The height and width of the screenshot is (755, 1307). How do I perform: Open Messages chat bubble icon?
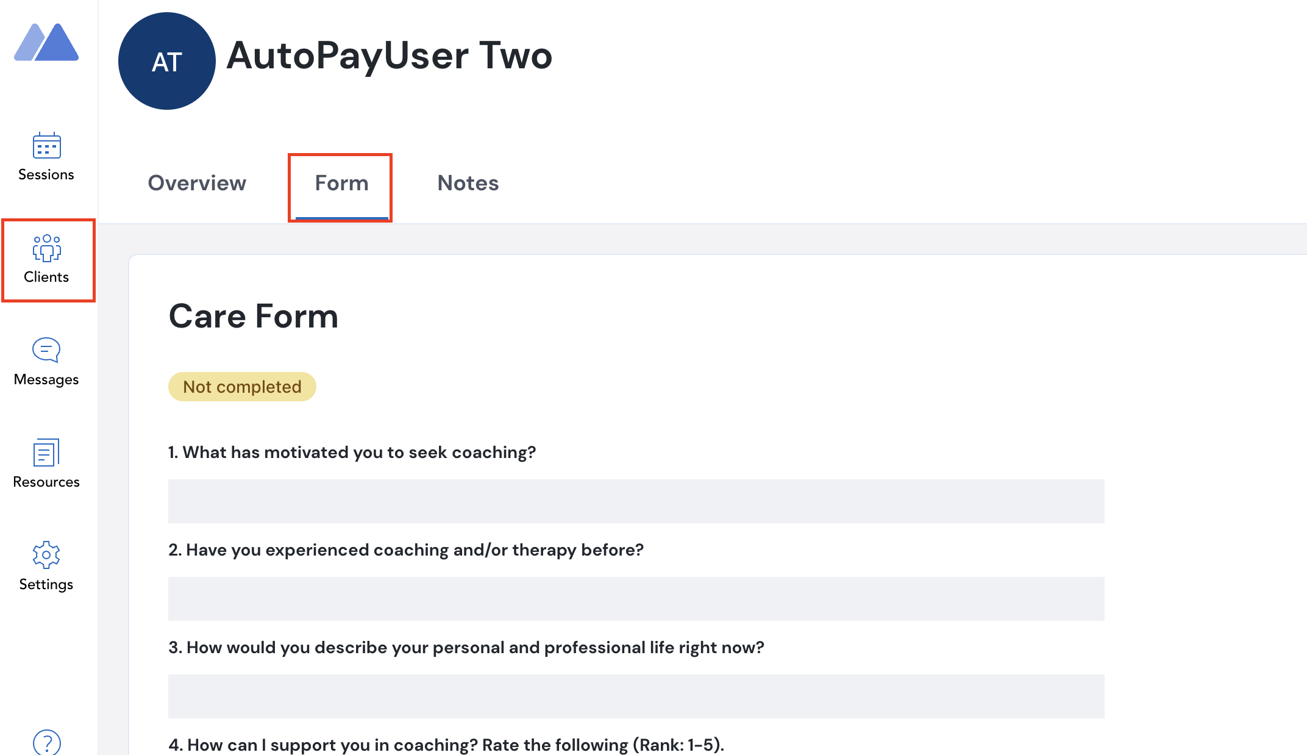tap(46, 350)
